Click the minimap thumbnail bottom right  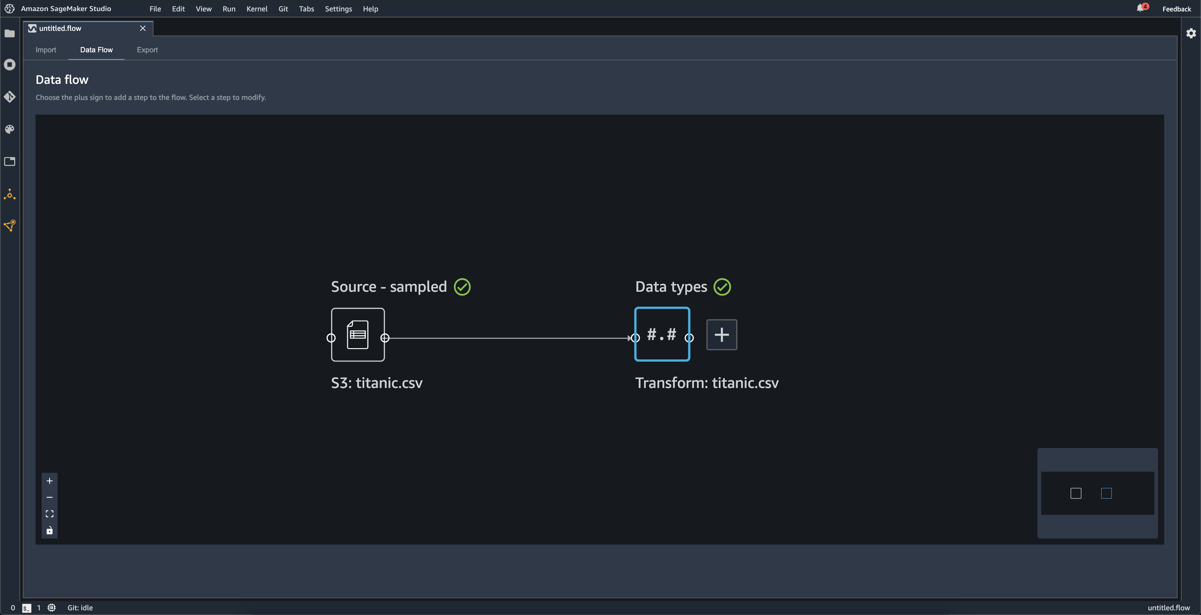coord(1097,493)
